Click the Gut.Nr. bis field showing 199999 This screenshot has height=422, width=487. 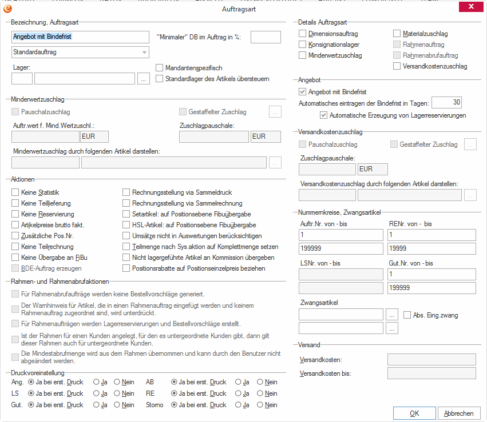(431, 288)
